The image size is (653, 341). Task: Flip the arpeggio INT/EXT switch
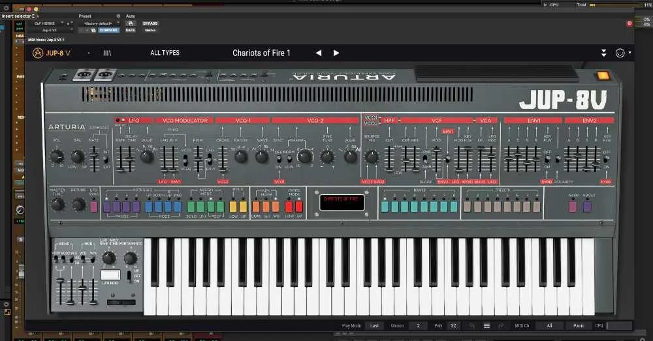click(x=106, y=160)
